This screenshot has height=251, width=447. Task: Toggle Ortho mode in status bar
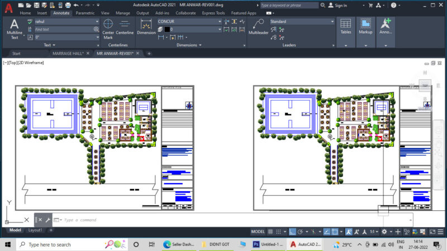292,231
